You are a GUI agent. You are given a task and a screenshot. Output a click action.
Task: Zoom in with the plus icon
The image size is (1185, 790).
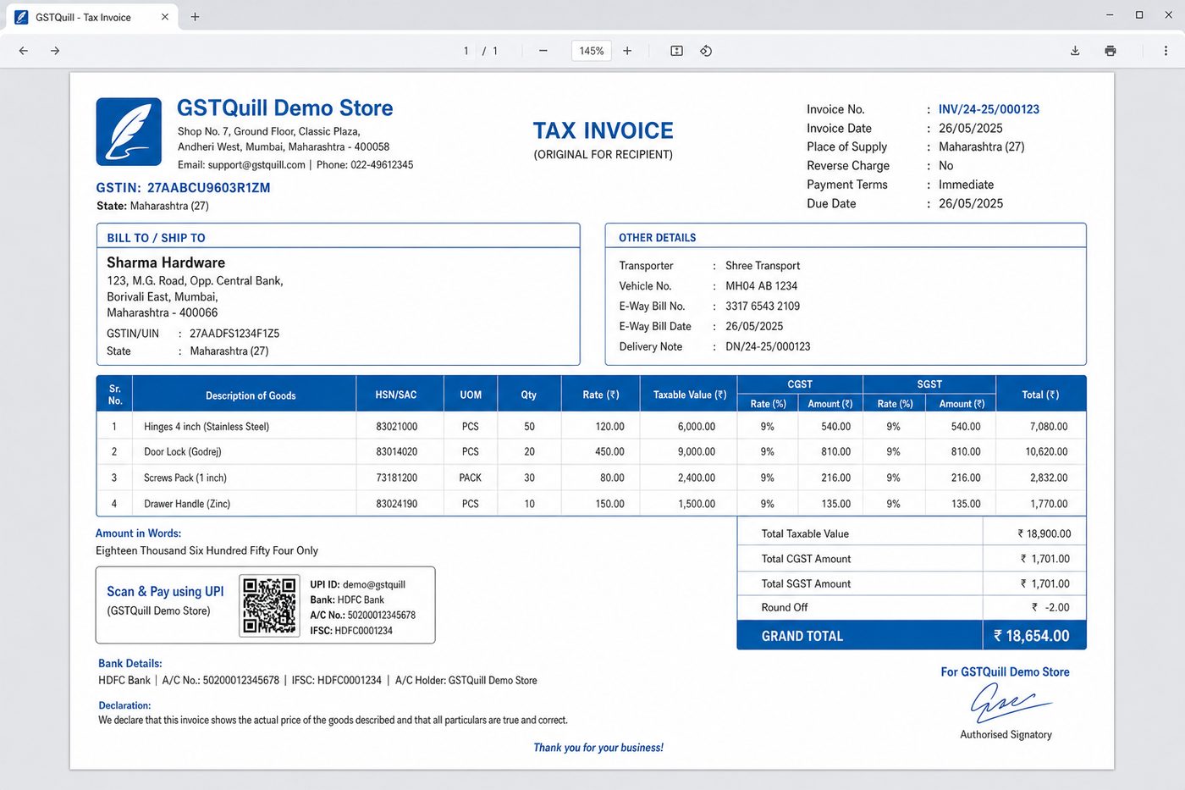pyautogui.click(x=627, y=51)
